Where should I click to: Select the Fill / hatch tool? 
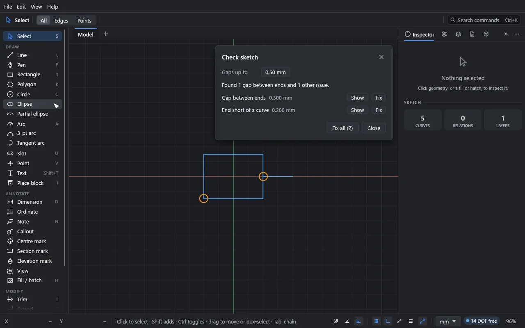click(x=33, y=280)
